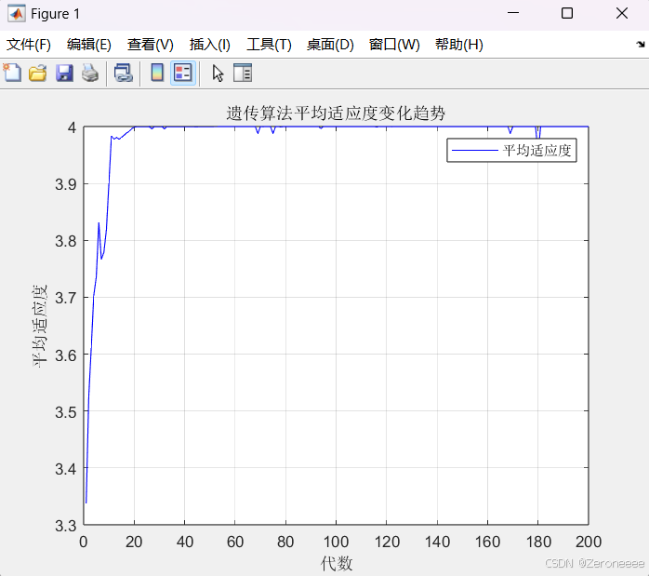Click the x-axis tick label 100
Viewport: 649px width, 576px height.
336,542
